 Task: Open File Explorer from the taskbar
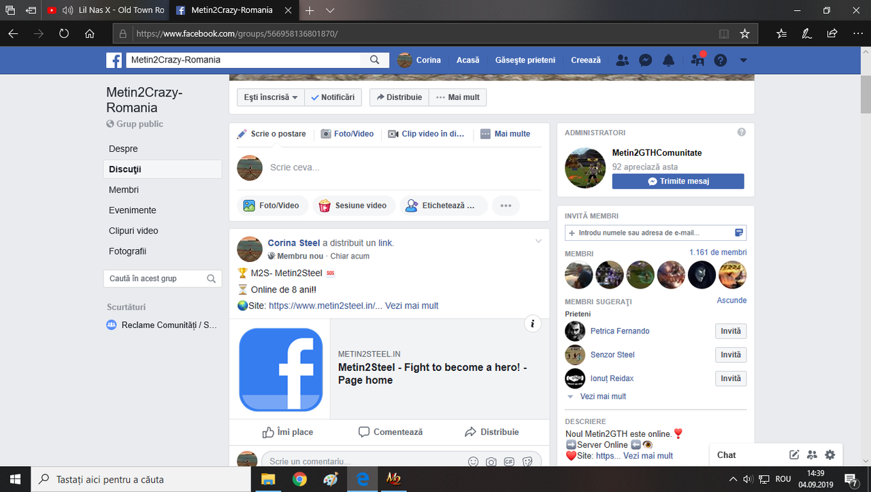[267, 479]
